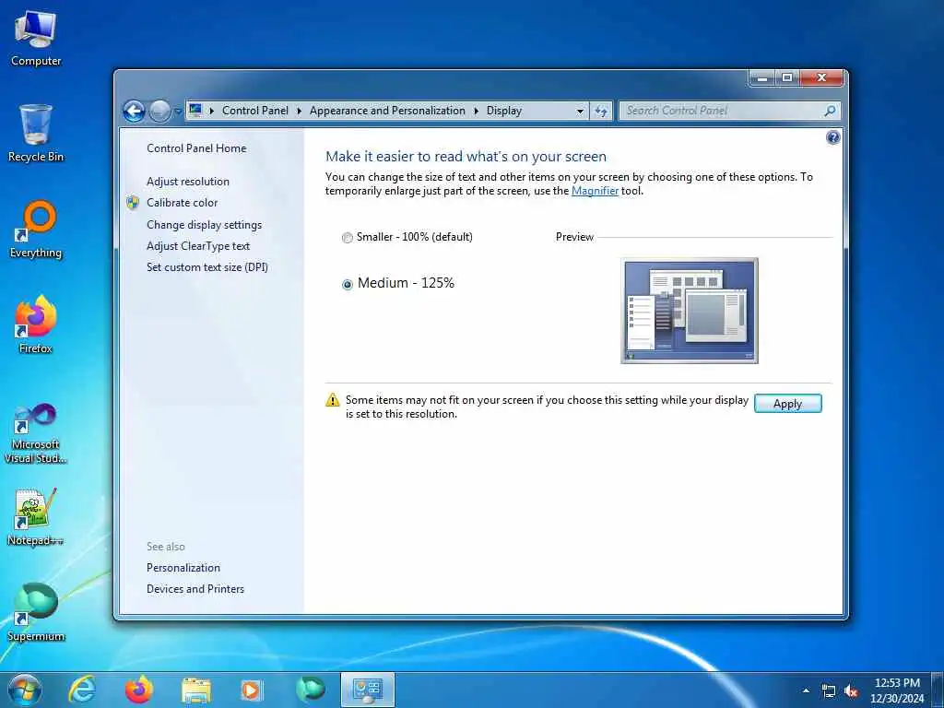Launch Supermium from the taskbar
Screen dimensions: 944x708
[311, 690]
